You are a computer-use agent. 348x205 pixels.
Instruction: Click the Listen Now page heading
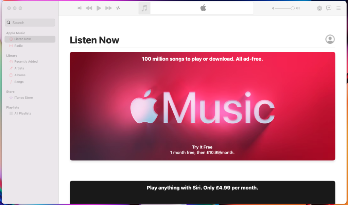(94, 40)
